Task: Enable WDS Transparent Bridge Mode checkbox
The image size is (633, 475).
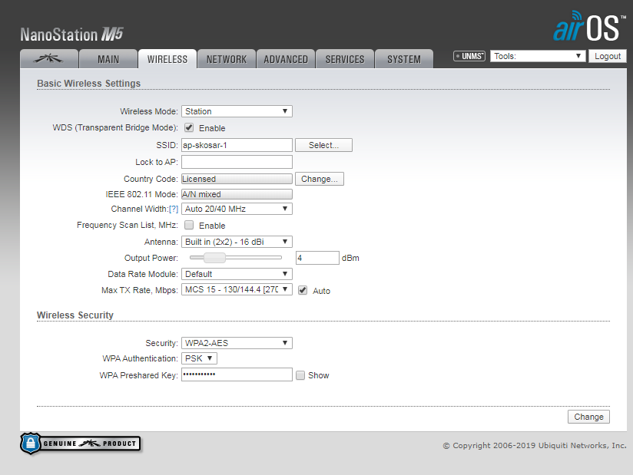Action: (x=189, y=128)
